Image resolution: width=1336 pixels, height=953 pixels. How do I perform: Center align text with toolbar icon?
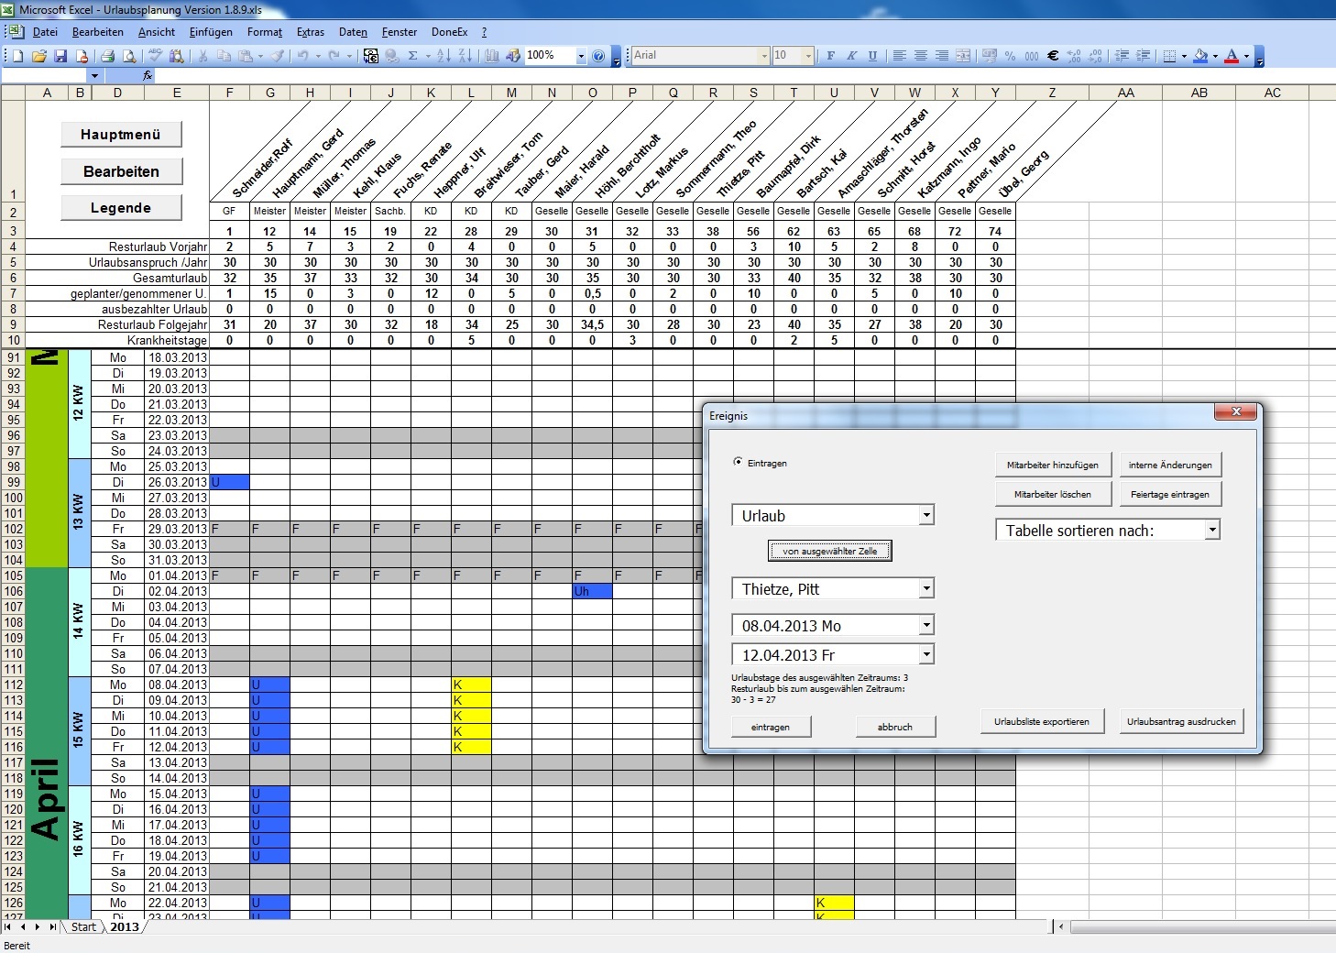[920, 56]
